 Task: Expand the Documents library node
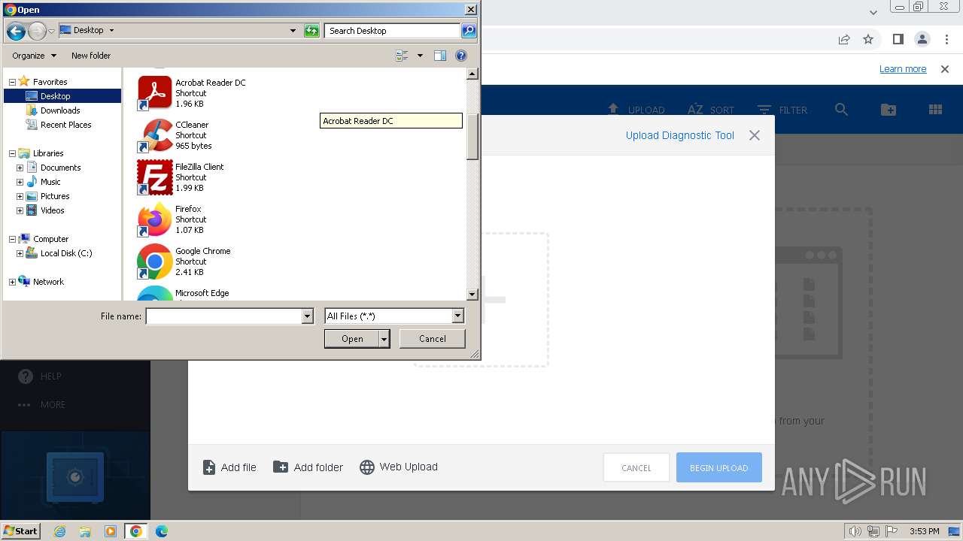[x=20, y=168]
